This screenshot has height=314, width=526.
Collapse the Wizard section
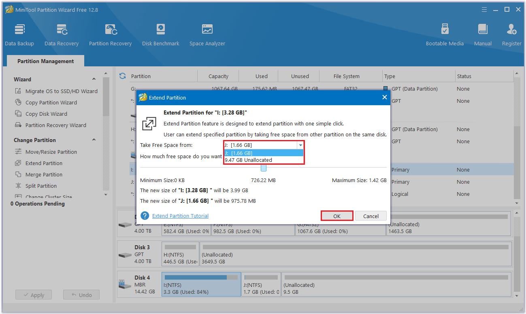[x=94, y=79]
